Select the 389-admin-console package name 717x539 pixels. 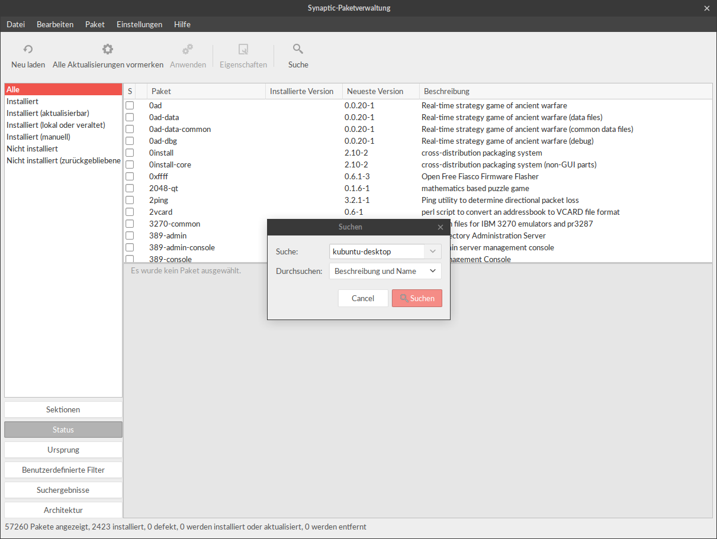click(182, 247)
